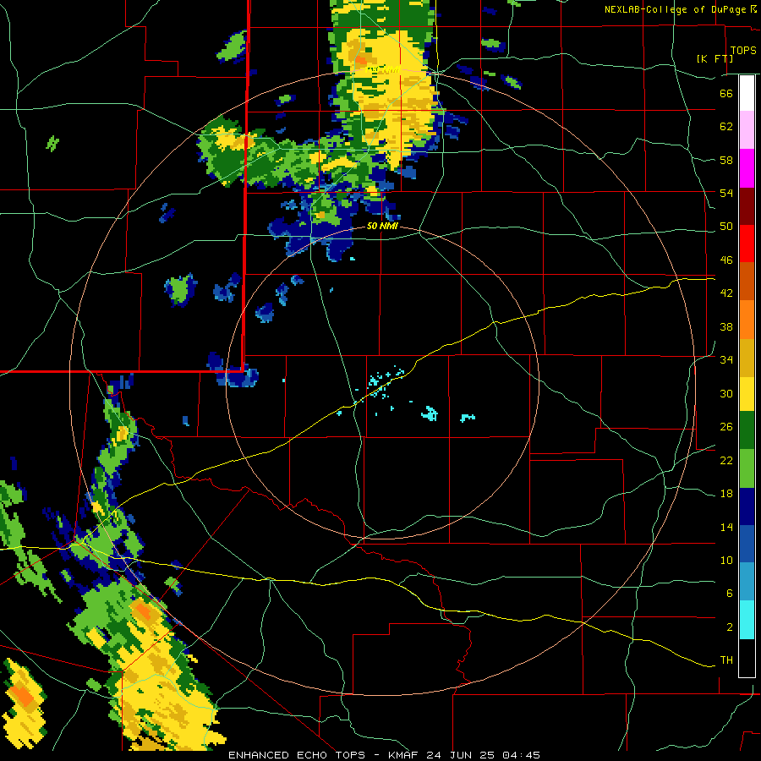The height and width of the screenshot is (761, 761).
Task: Click the 24 JUN 25 date text
Action: (462, 755)
